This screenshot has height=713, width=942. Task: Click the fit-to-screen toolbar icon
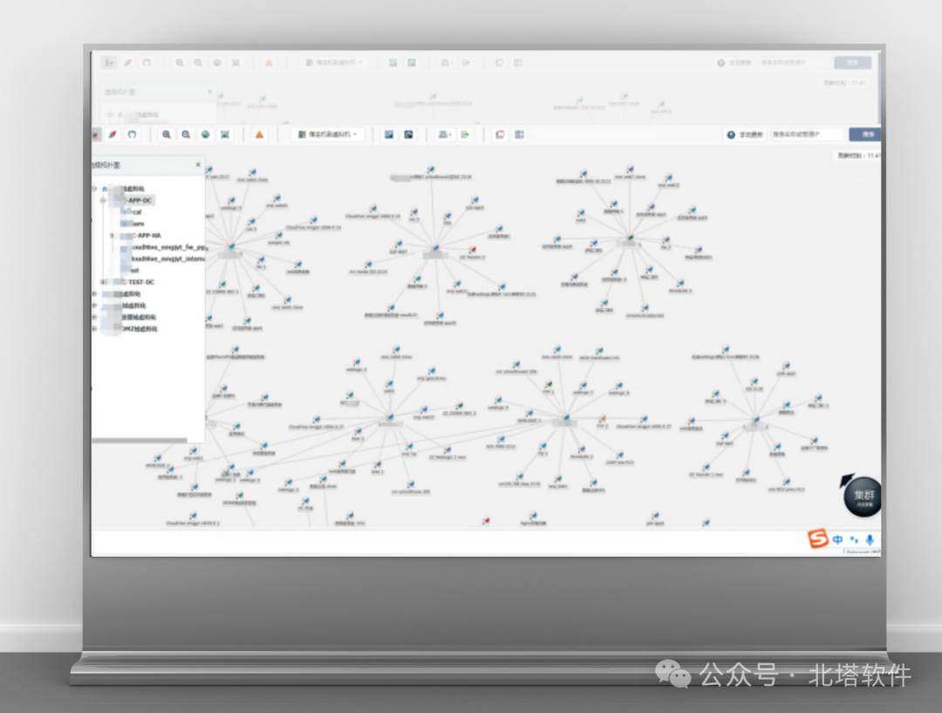(x=225, y=134)
